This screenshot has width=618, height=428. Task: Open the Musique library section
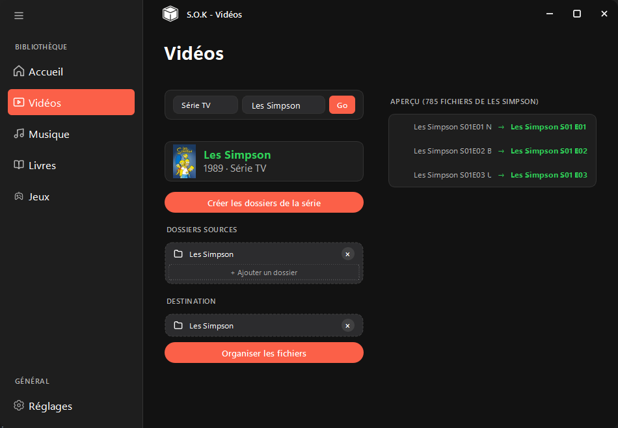72,134
